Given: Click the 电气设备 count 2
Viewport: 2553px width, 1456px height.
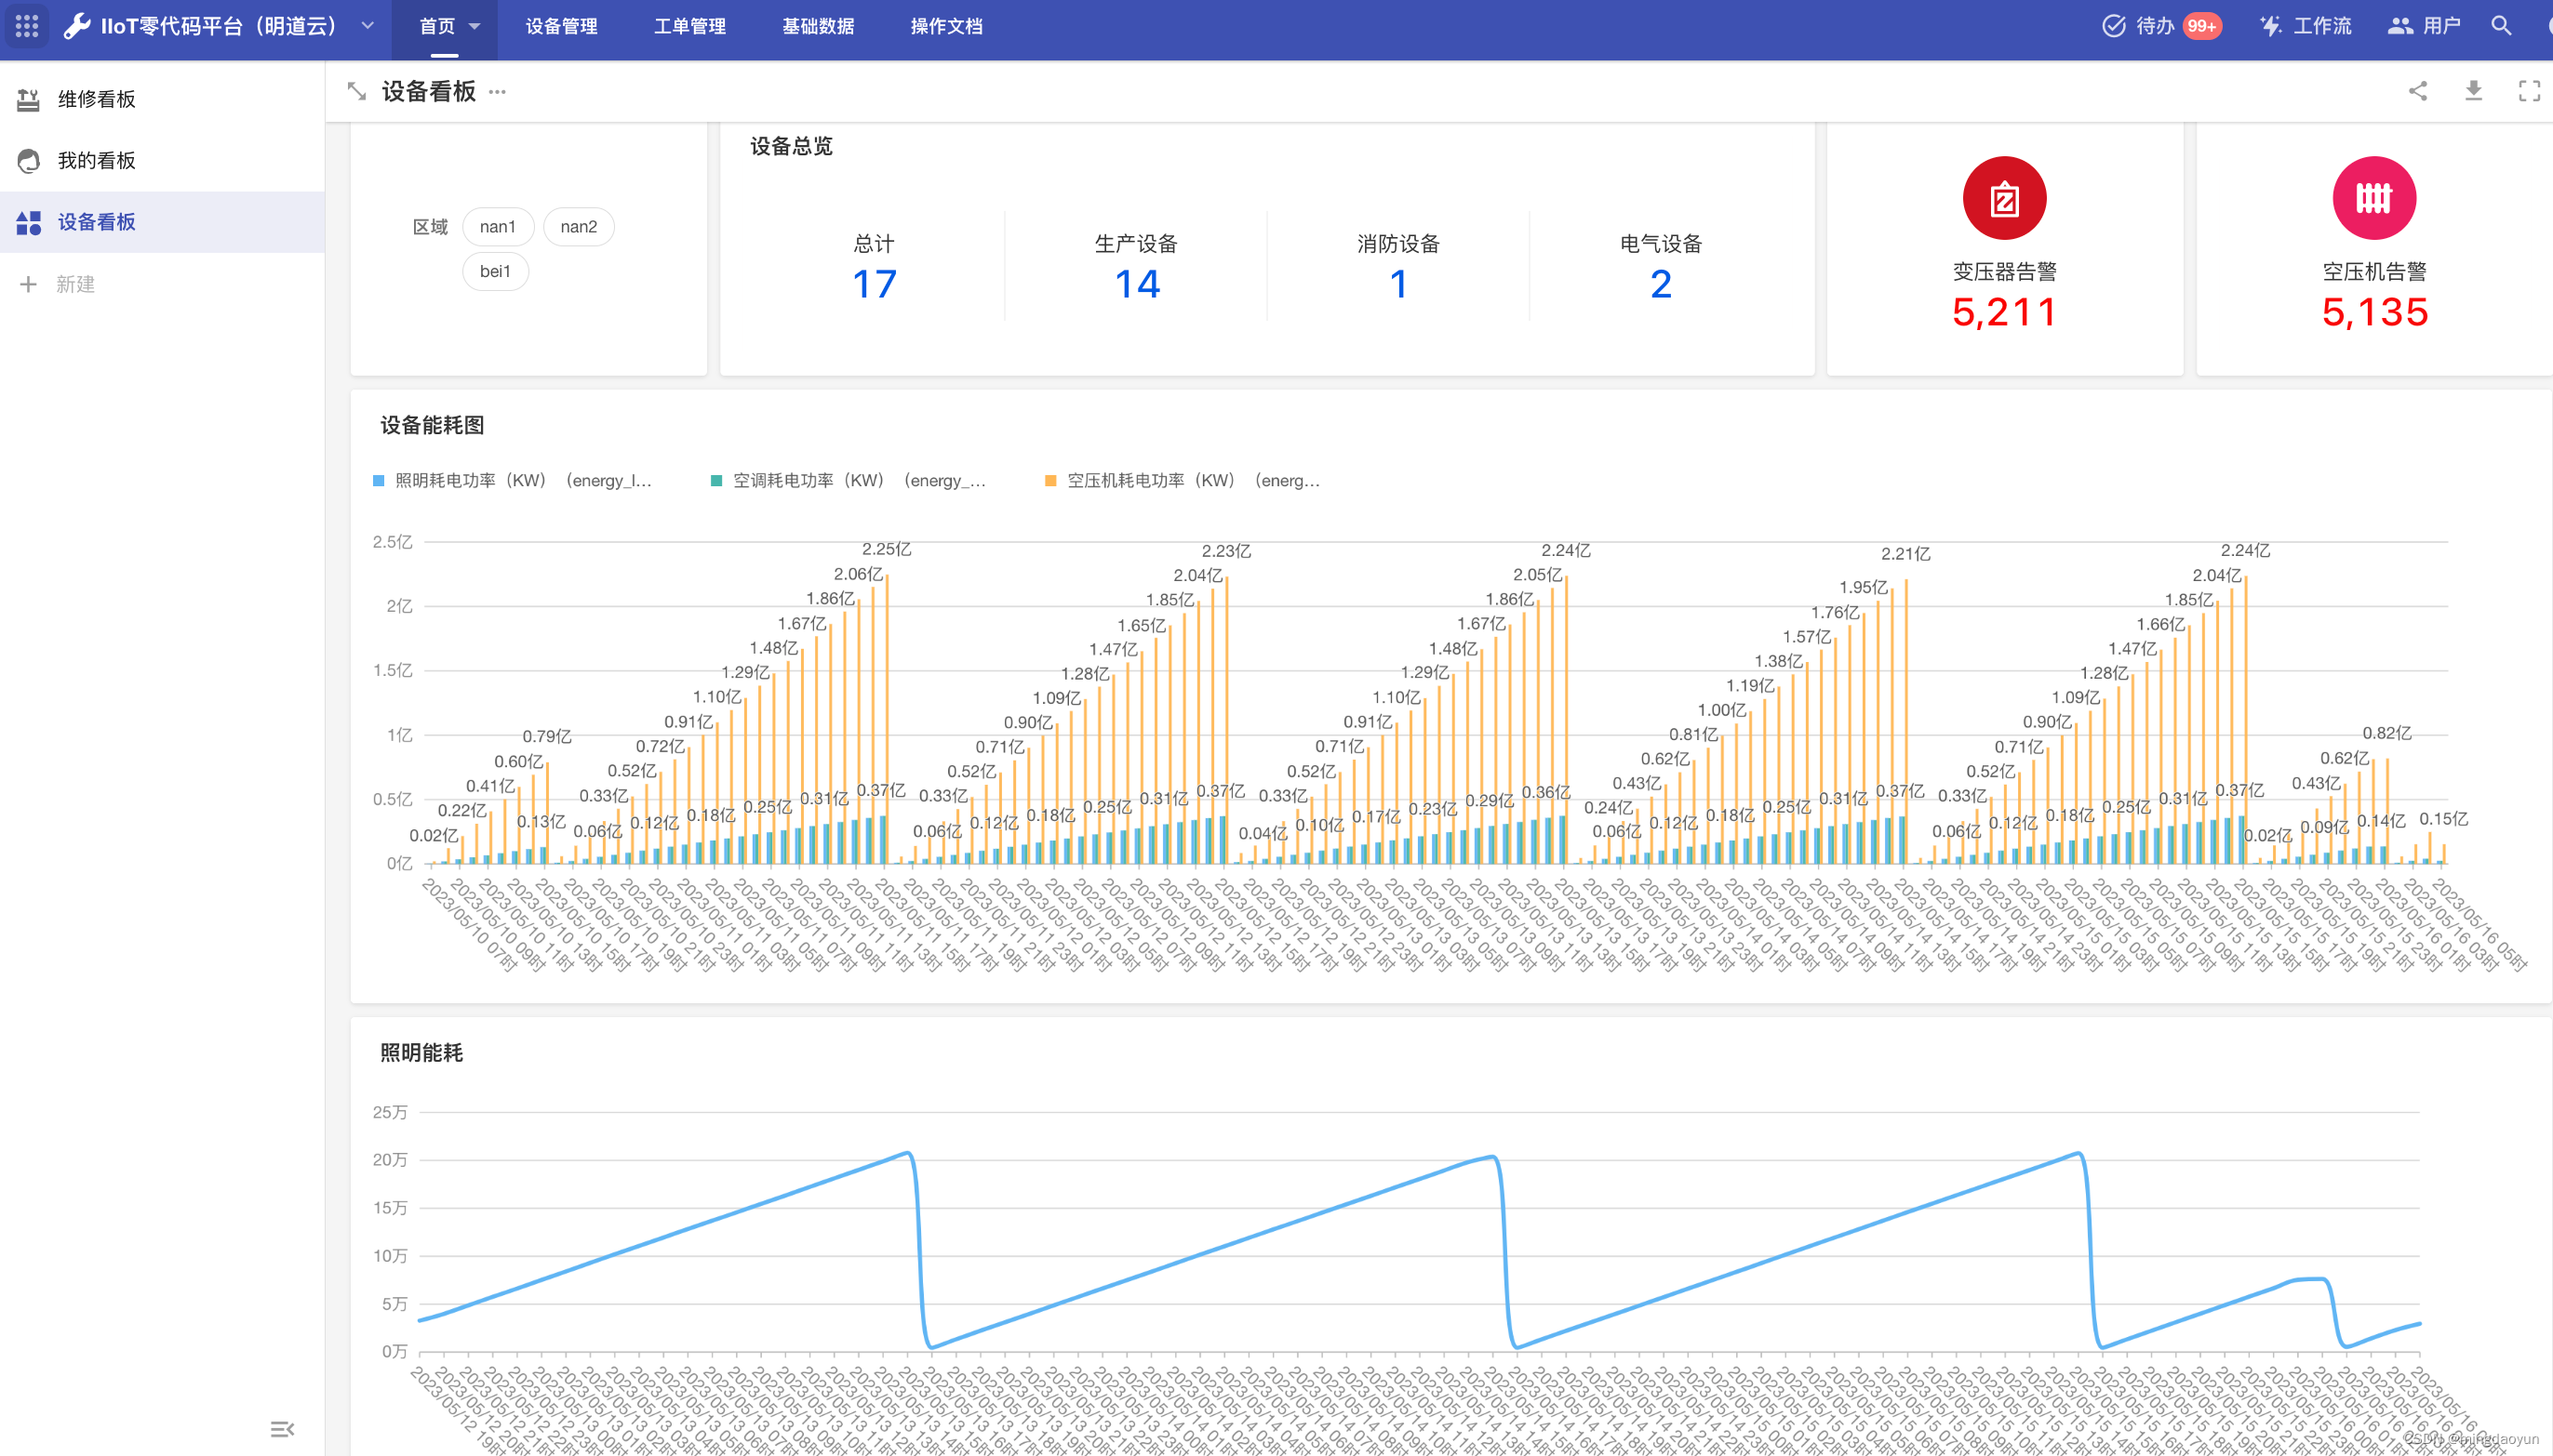Looking at the screenshot, I should click(1661, 284).
